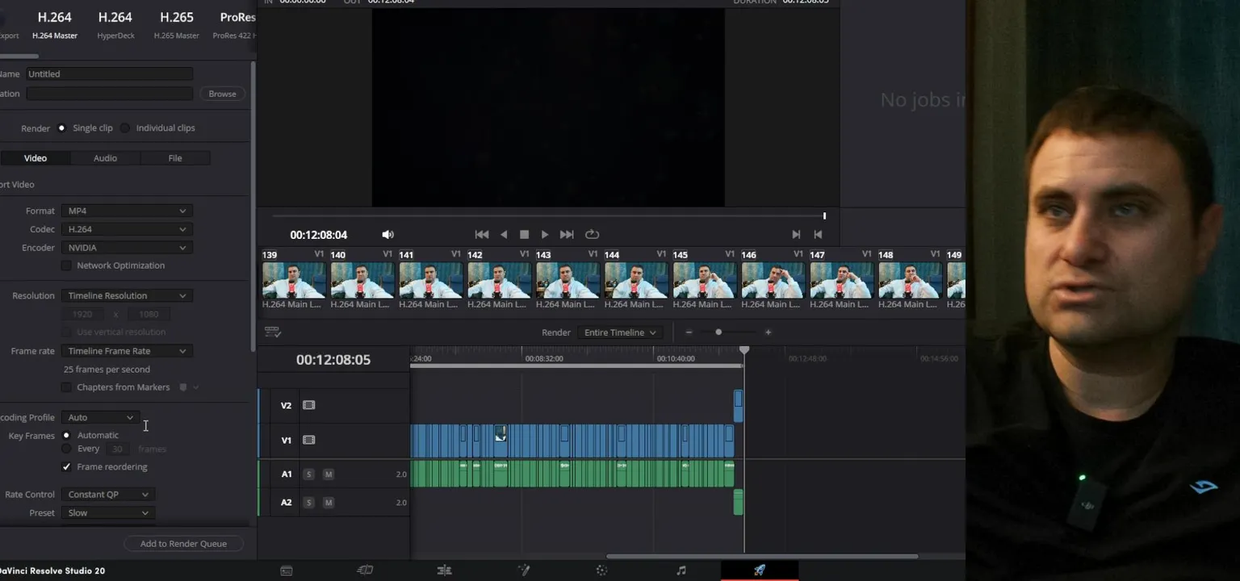
Task: Open the Fusion page icon
Action: click(x=523, y=571)
